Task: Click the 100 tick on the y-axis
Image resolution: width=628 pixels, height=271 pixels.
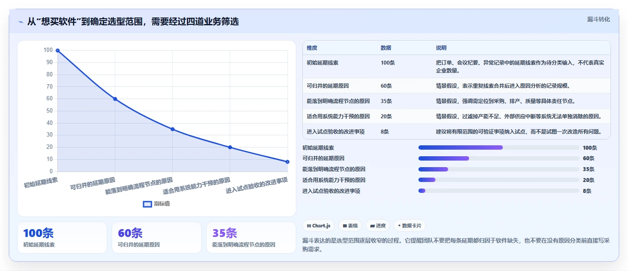Action: tap(48, 50)
